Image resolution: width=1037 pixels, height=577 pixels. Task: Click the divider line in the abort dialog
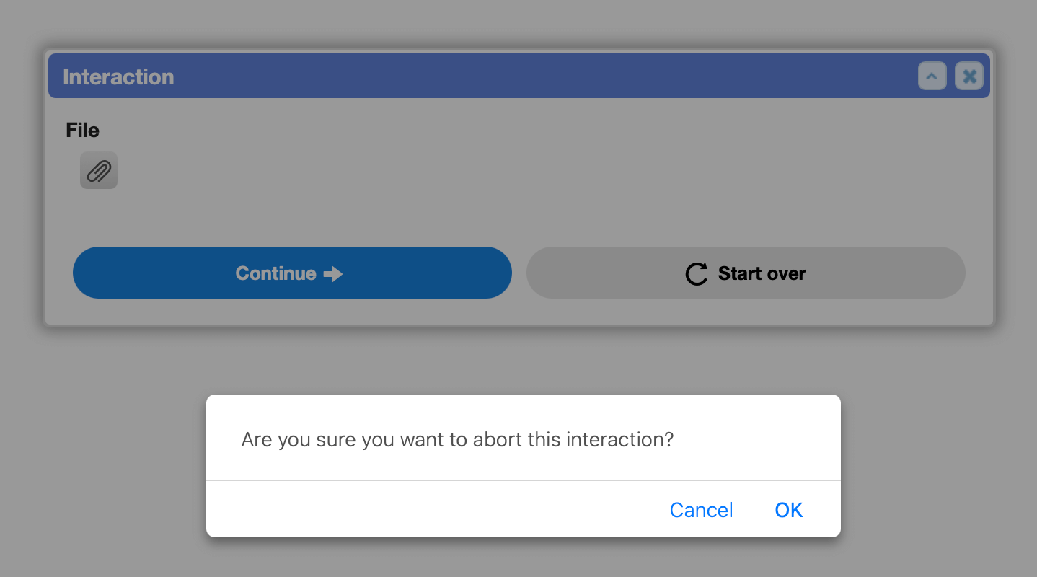(524, 480)
